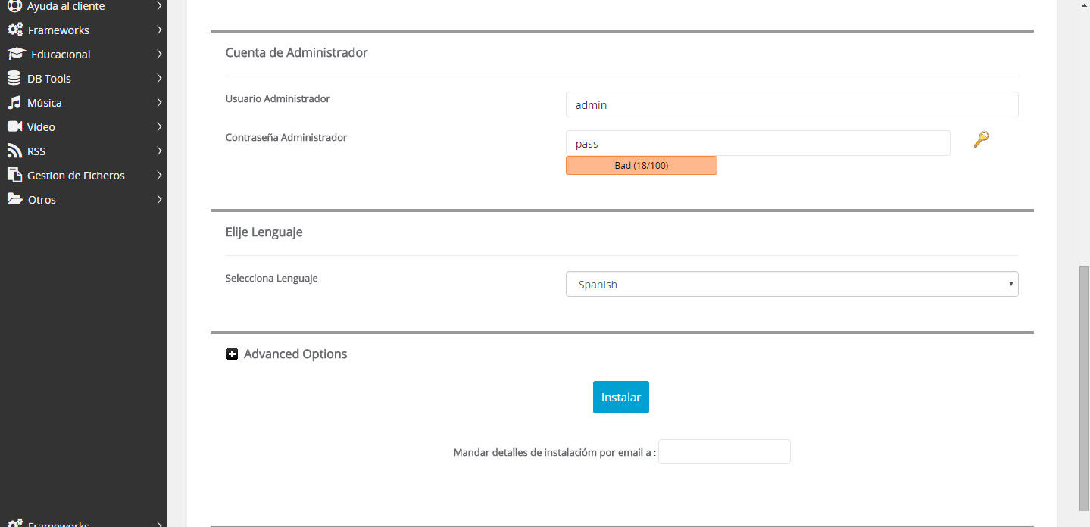The height and width of the screenshot is (527, 1090).
Task: Click the Otros folder icon
Action: (x=14, y=200)
